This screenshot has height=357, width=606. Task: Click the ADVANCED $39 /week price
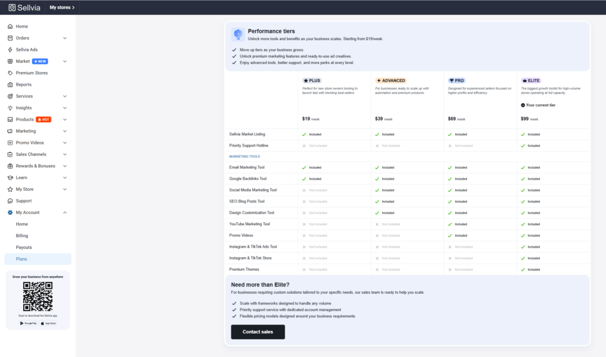tap(383, 119)
